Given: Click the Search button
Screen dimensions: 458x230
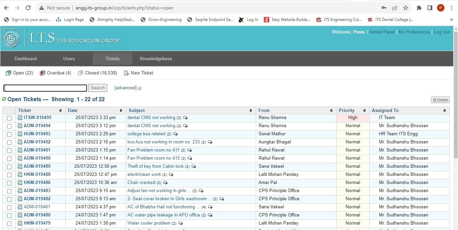Looking at the screenshot, I should (98, 88).
